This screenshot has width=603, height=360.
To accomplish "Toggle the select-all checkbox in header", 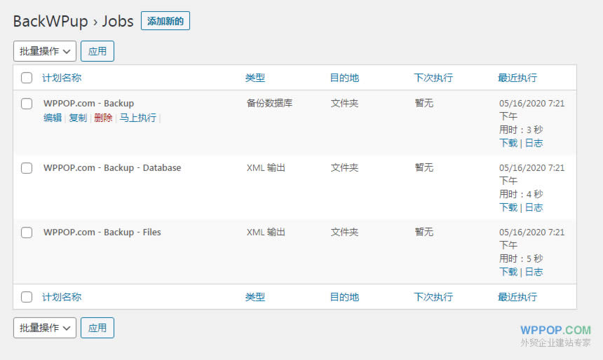I will (x=27, y=78).
